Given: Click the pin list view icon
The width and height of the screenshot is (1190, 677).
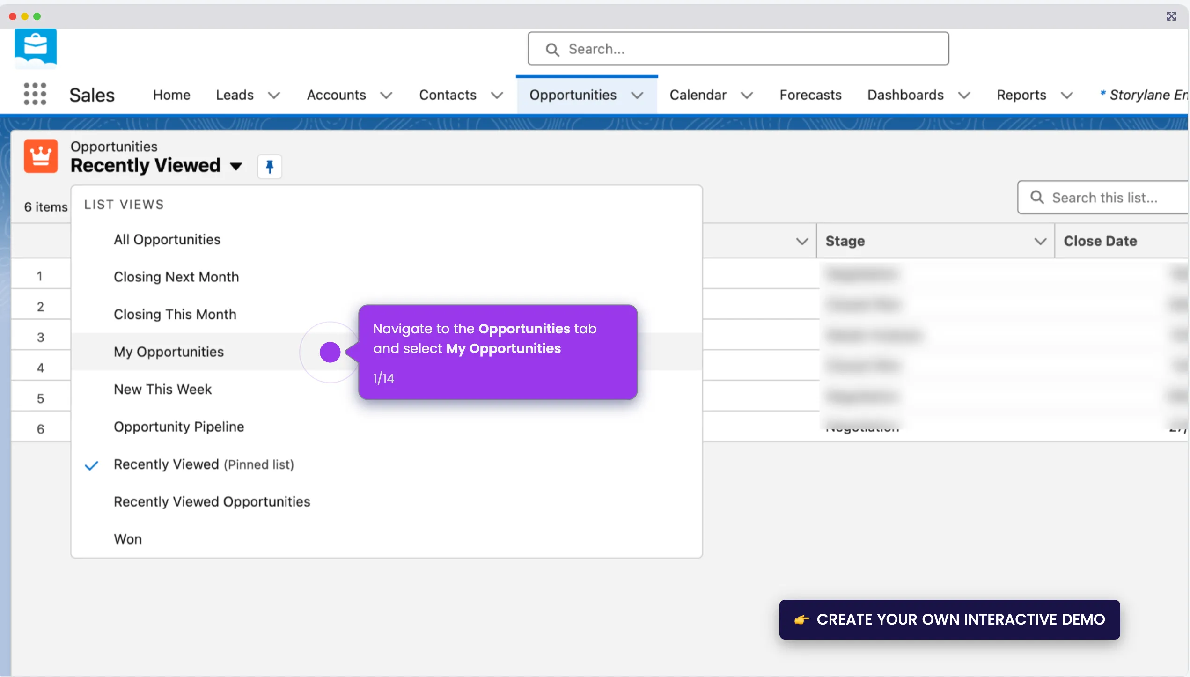Looking at the screenshot, I should click(270, 167).
